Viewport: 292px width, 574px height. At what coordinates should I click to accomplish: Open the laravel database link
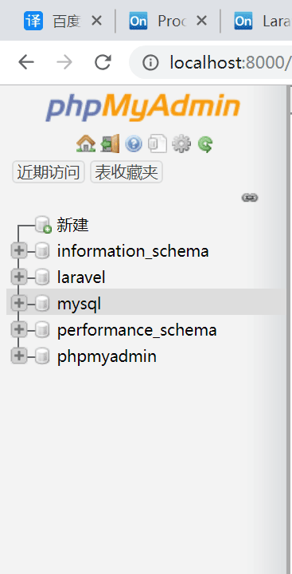tap(81, 277)
